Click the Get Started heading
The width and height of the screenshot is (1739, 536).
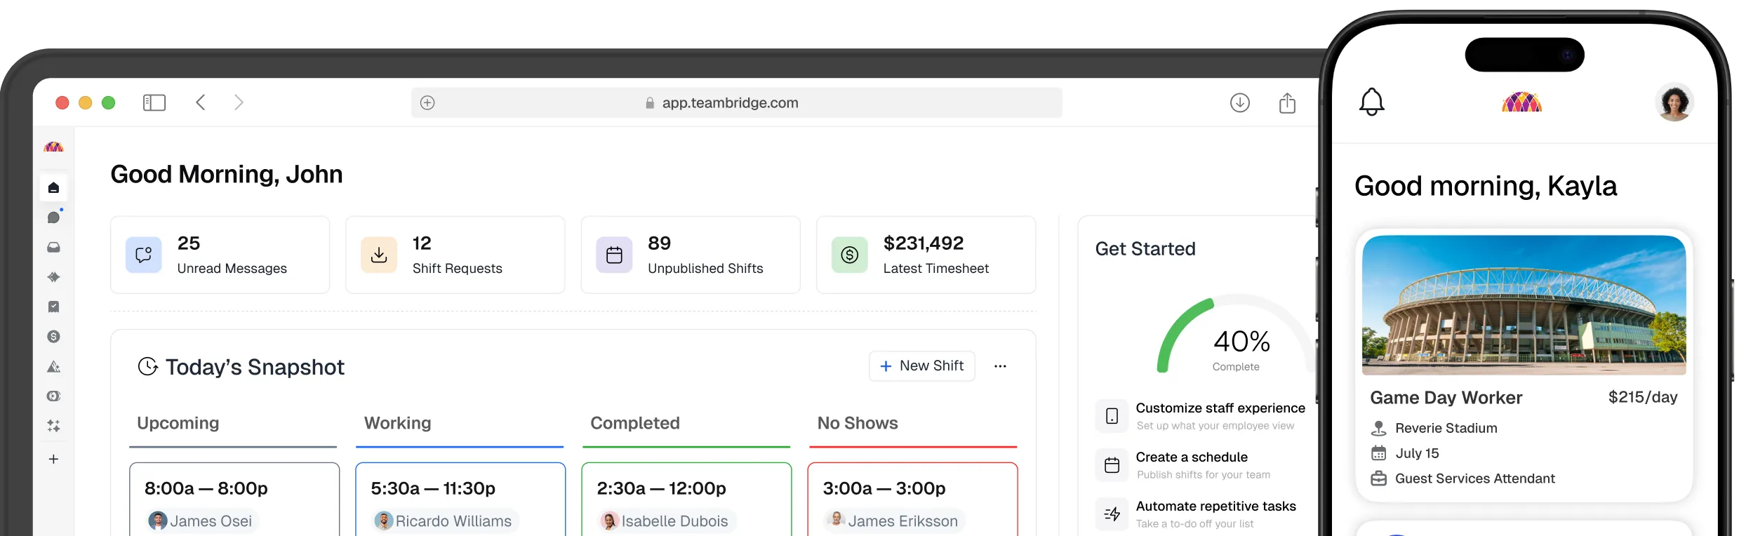click(x=1145, y=249)
